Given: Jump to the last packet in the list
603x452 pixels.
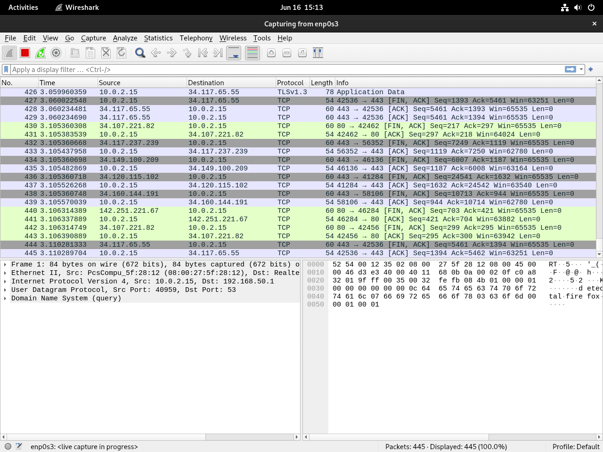Looking at the screenshot, I should tap(218, 53).
